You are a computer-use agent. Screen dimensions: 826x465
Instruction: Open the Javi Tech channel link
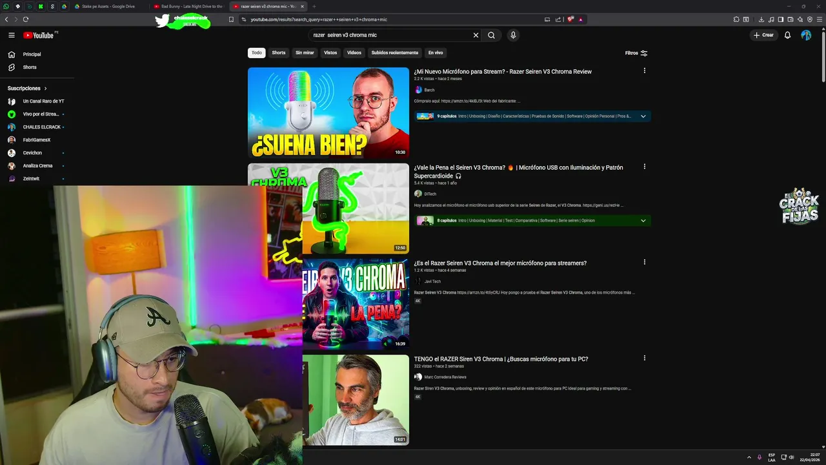point(432,281)
